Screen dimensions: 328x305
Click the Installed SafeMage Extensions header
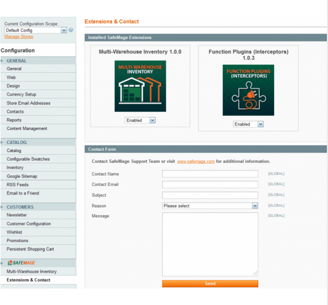coord(206,37)
